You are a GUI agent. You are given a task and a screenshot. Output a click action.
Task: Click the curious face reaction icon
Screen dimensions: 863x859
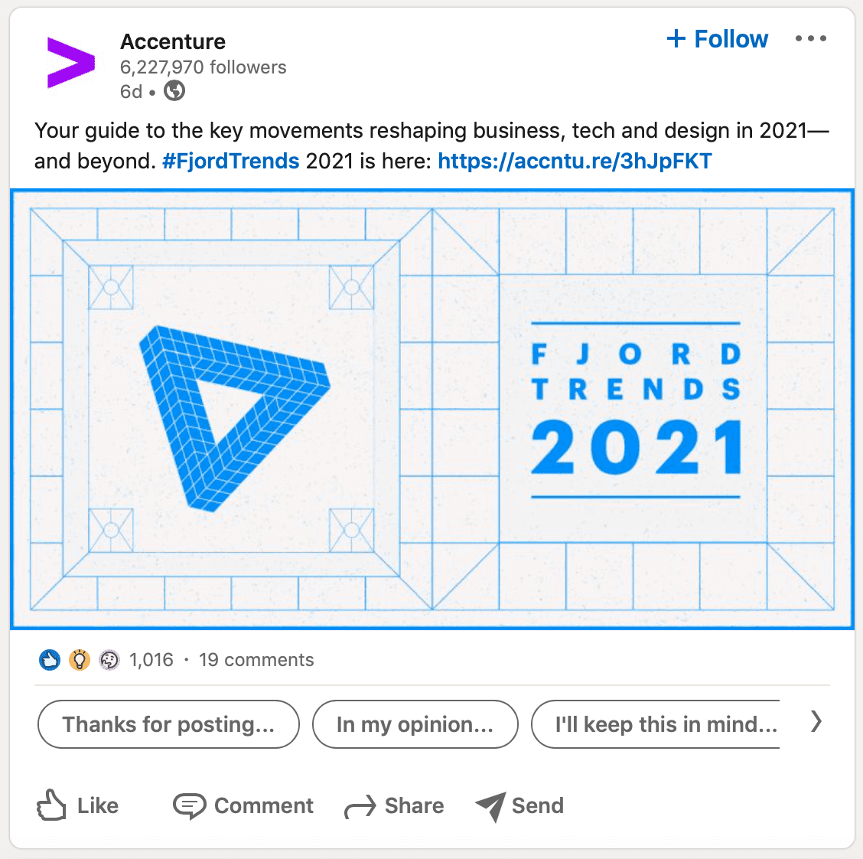click(x=109, y=660)
